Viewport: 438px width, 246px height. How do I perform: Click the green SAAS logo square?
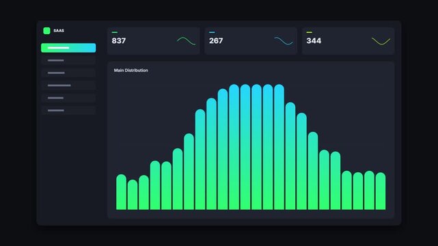coord(46,31)
